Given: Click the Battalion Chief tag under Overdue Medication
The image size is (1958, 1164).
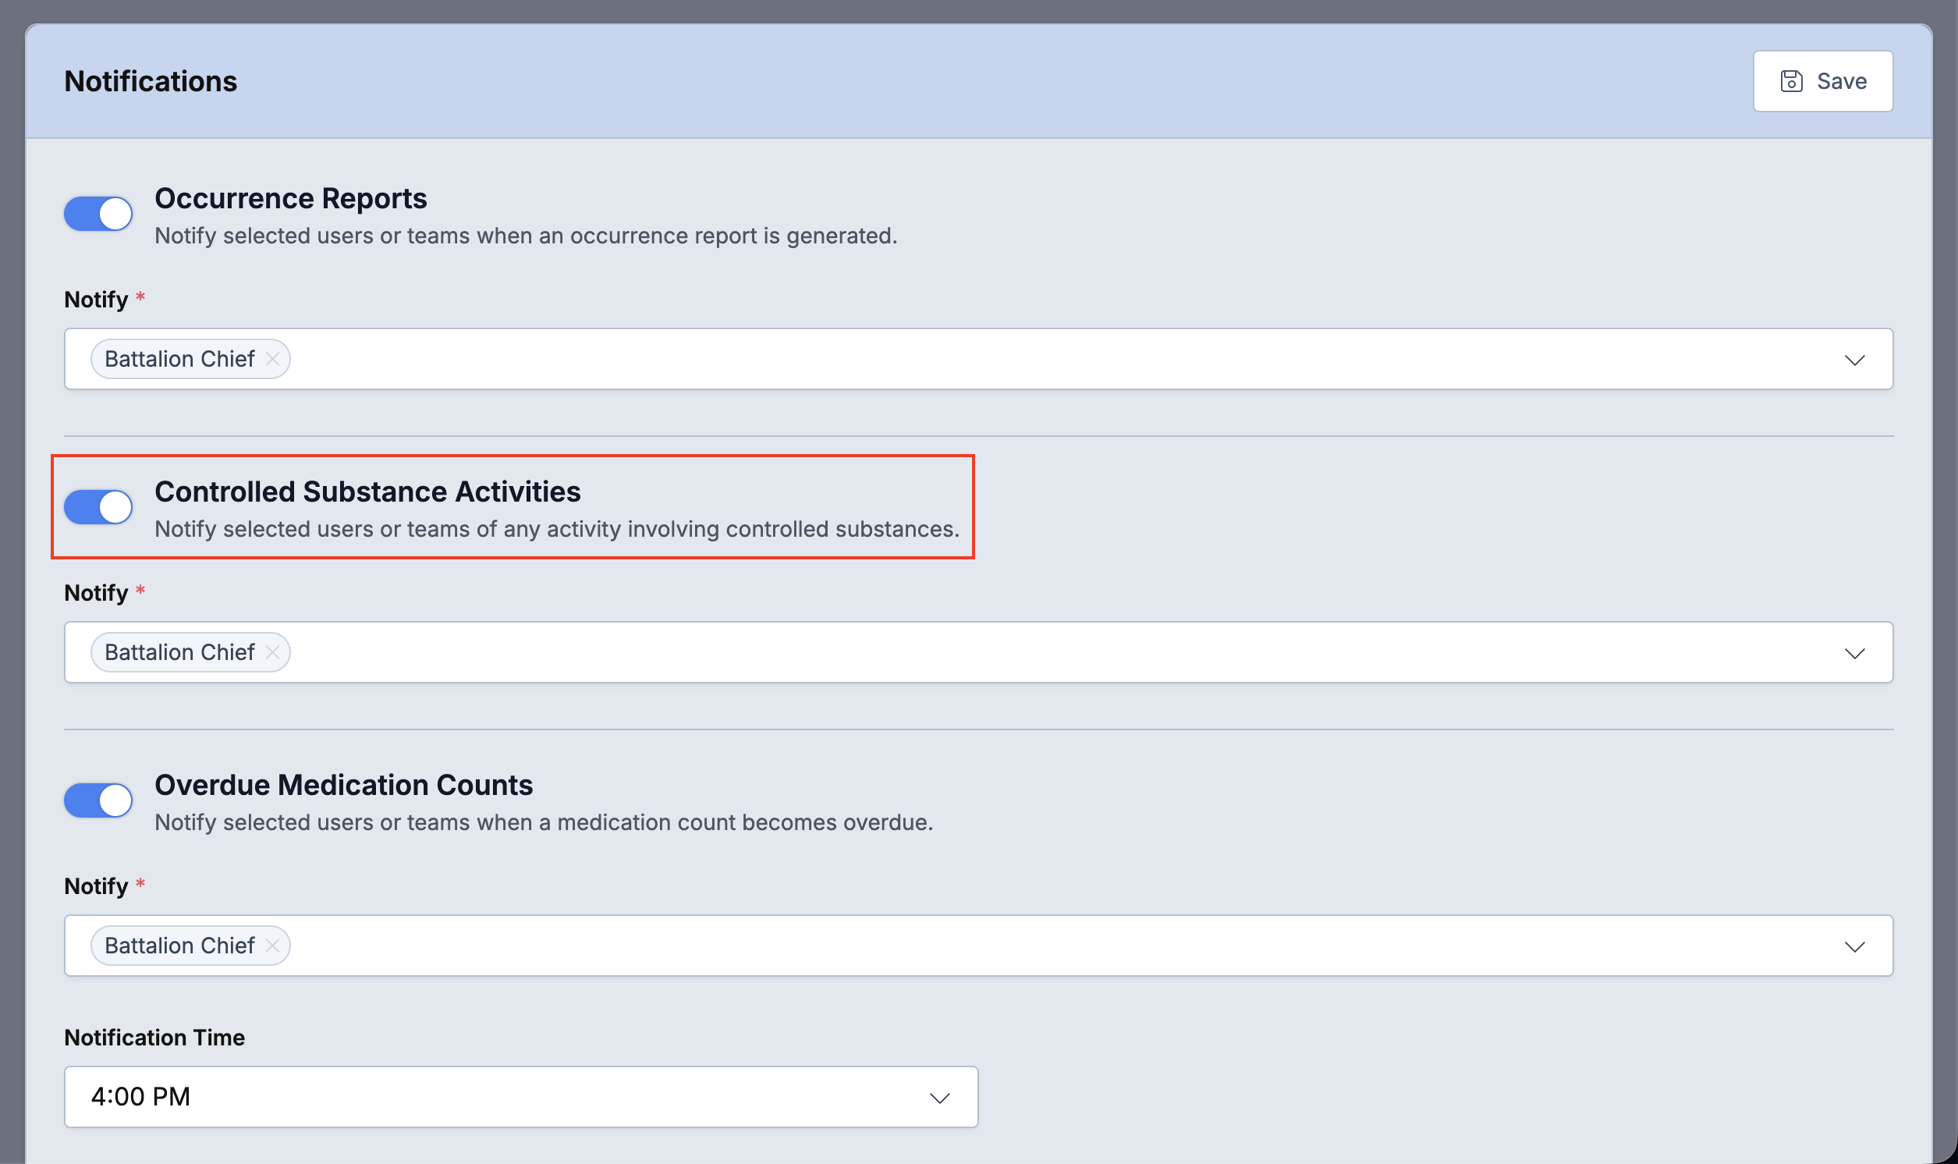Looking at the screenshot, I should pos(190,946).
